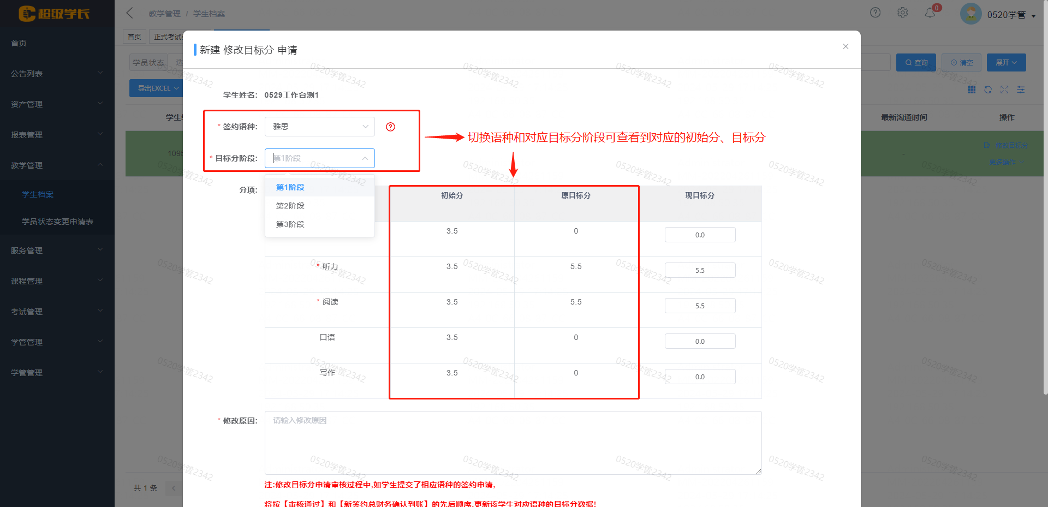1048x507 pixels.
Task: Open 学员状态变更申请表 in sidebar
Action: click(57, 222)
